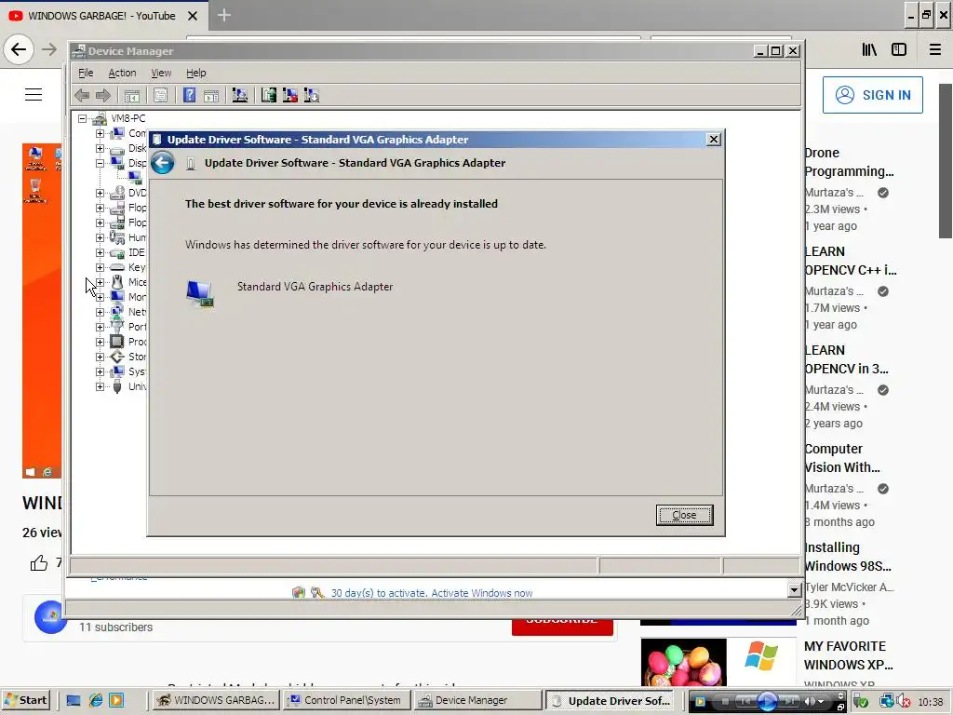Click the channel avatar beside 11 subscribers
Screen dimensions: 953x715
(51, 617)
